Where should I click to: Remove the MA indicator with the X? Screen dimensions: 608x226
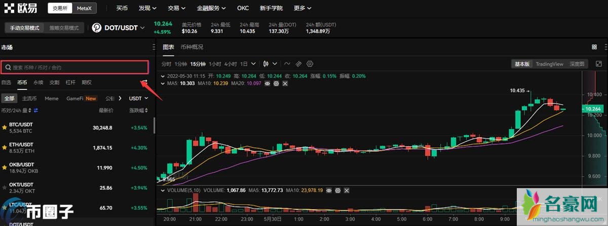pyautogui.click(x=285, y=83)
